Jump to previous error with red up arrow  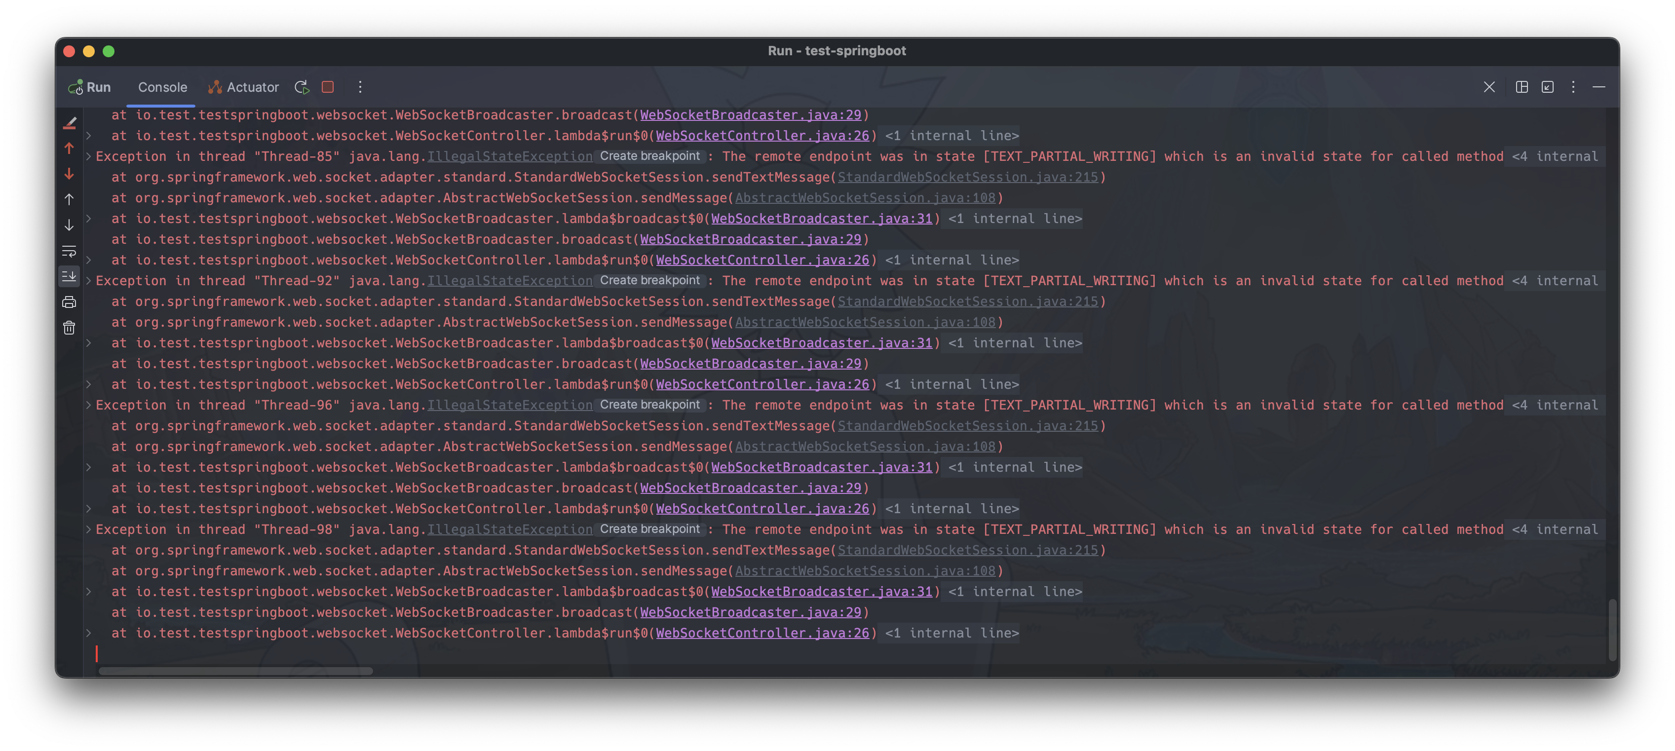pyautogui.click(x=69, y=148)
